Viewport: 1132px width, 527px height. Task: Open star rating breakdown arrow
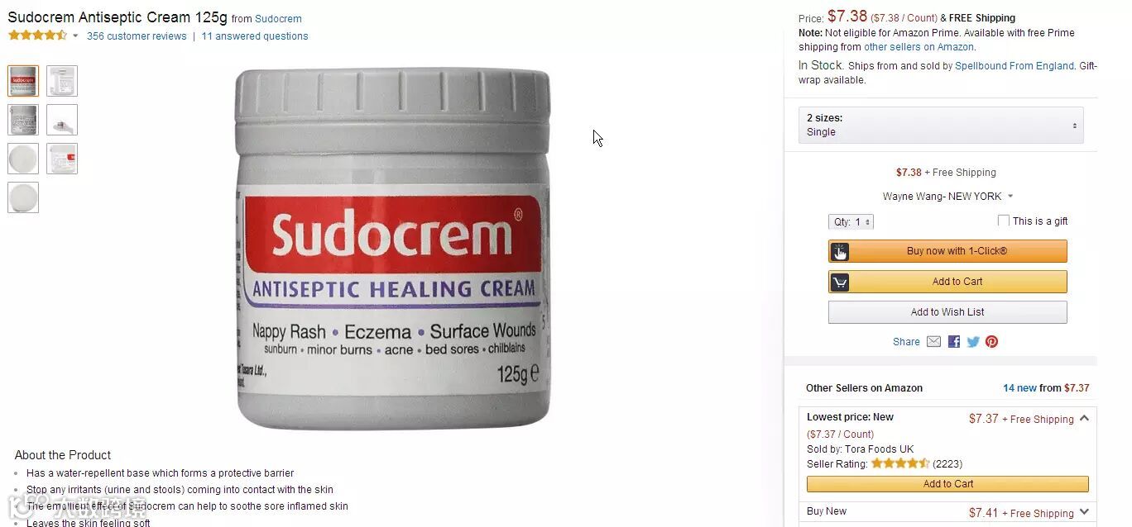click(x=75, y=36)
